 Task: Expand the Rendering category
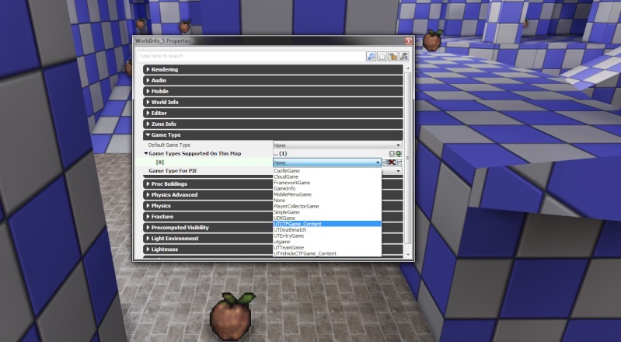point(273,69)
